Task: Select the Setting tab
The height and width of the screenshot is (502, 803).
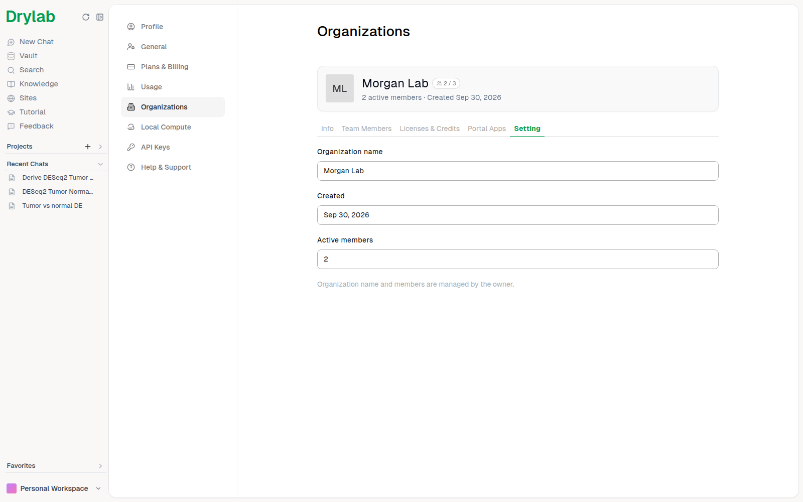Action: click(x=527, y=129)
